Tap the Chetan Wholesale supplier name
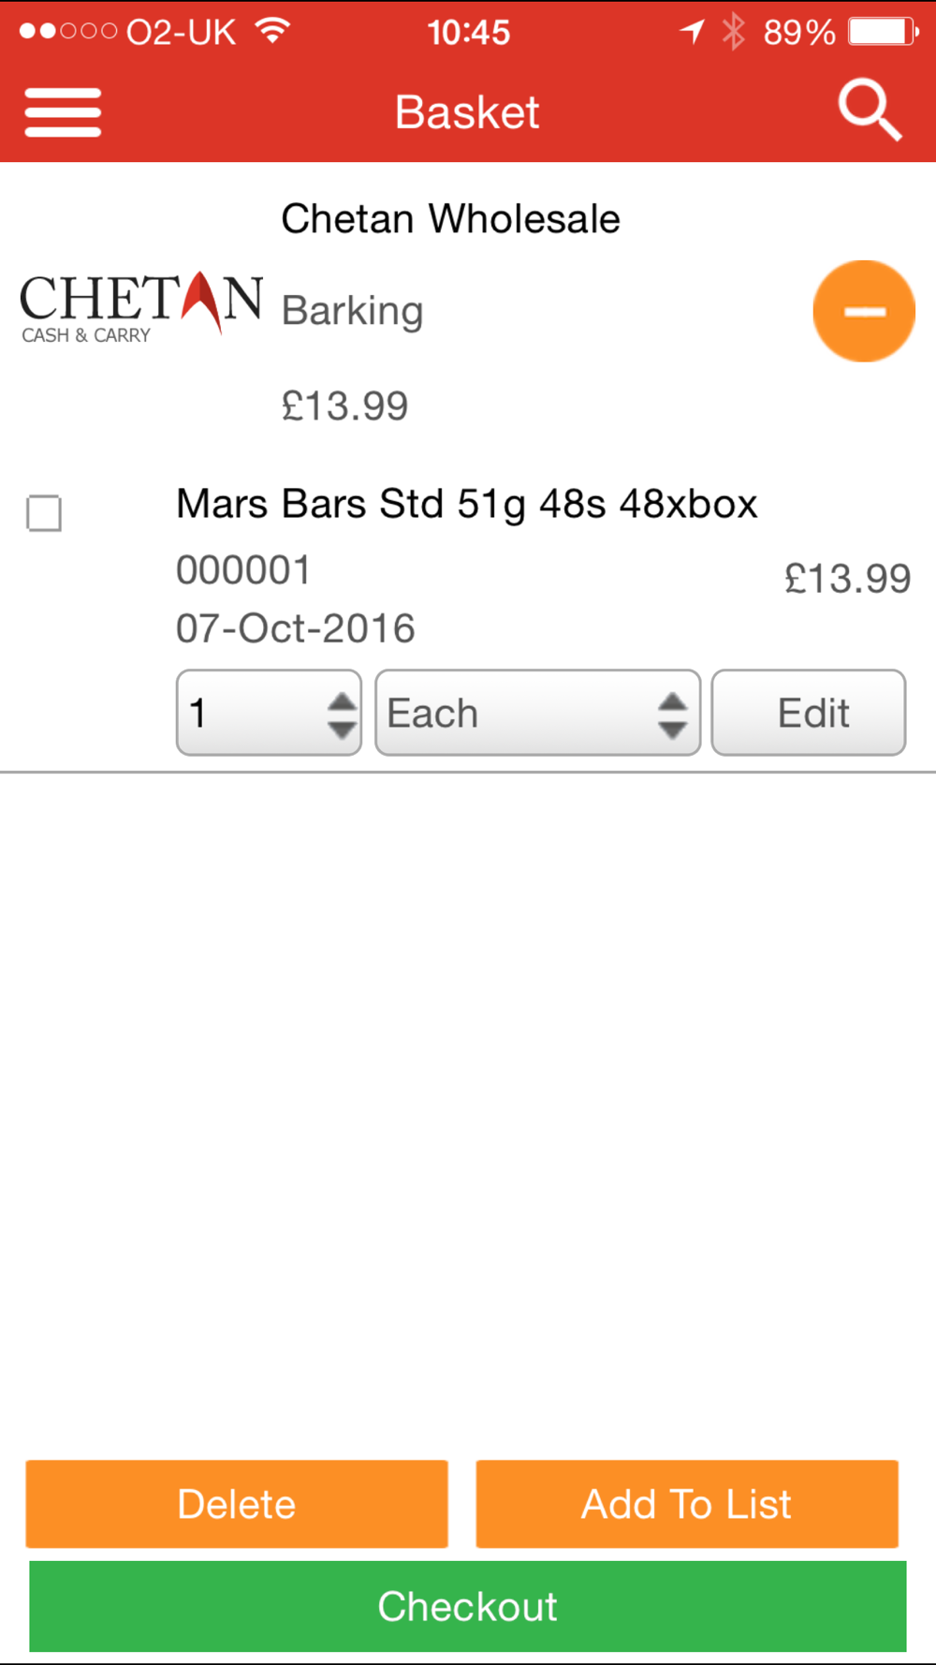This screenshot has height=1665, width=936. (450, 219)
